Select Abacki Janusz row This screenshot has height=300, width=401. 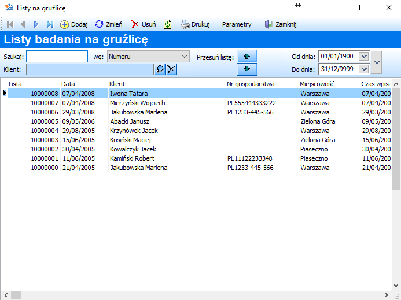200,121
